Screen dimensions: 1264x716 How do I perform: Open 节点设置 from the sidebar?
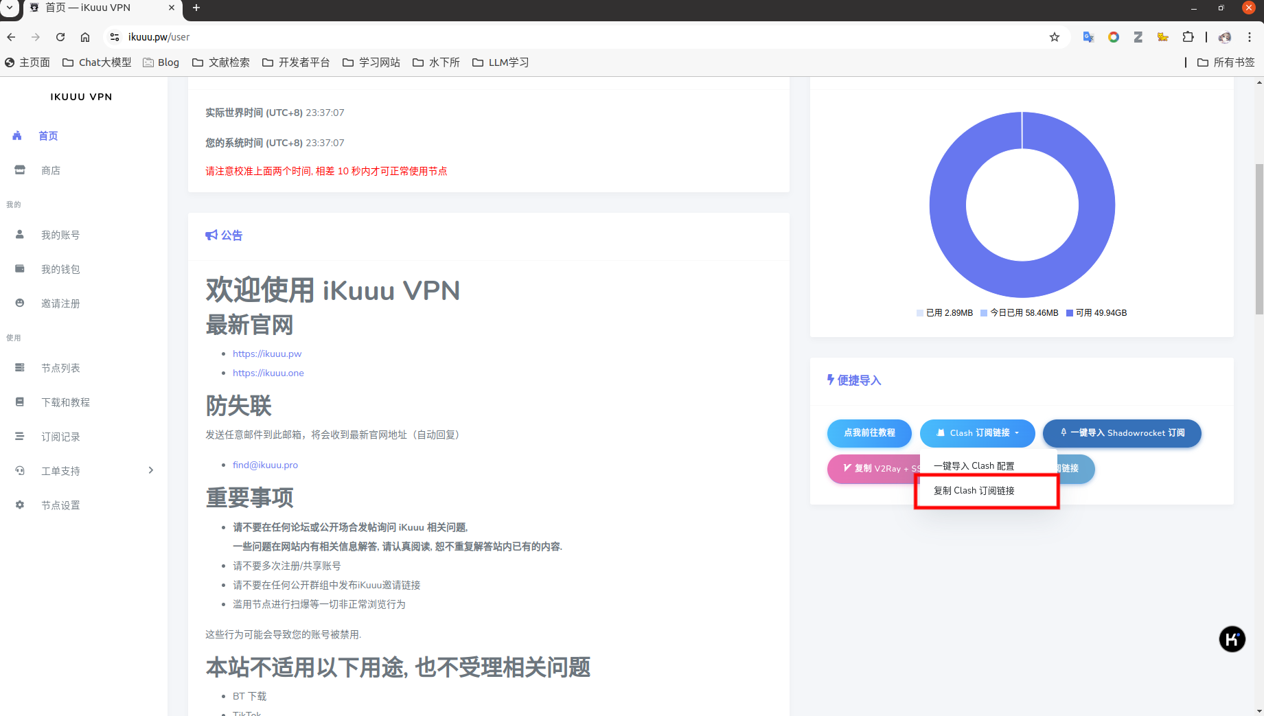(60, 505)
